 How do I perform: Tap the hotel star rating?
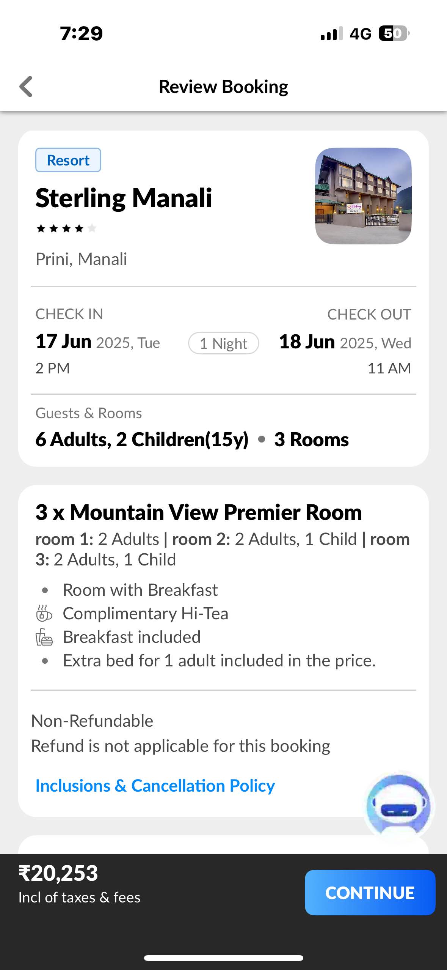tap(66, 228)
